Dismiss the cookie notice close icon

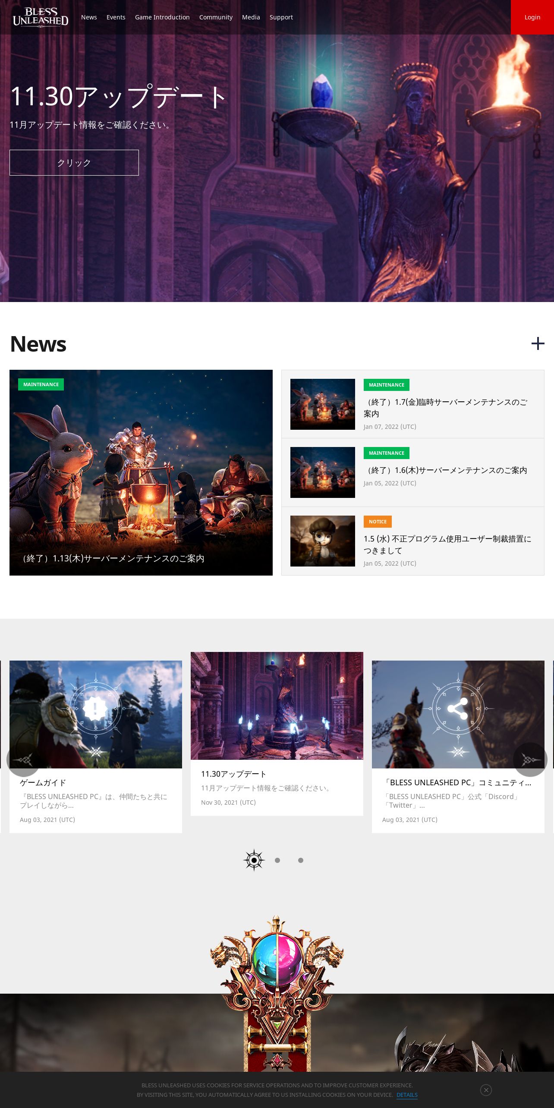[x=486, y=1090]
